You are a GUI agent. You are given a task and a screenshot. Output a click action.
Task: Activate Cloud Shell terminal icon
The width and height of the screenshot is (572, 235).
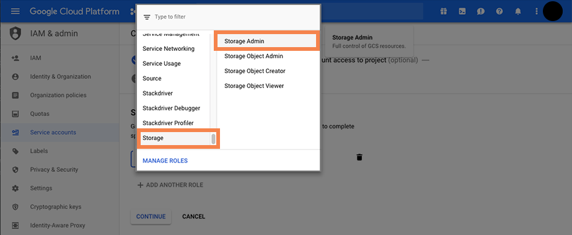coord(462,11)
